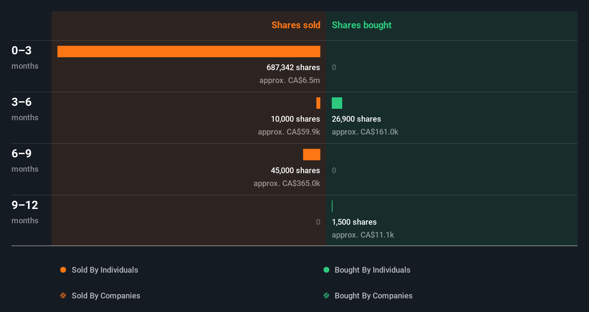The image size is (589, 312).
Task: Select the 6–9 months orange sold bar
Action: click(x=312, y=155)
